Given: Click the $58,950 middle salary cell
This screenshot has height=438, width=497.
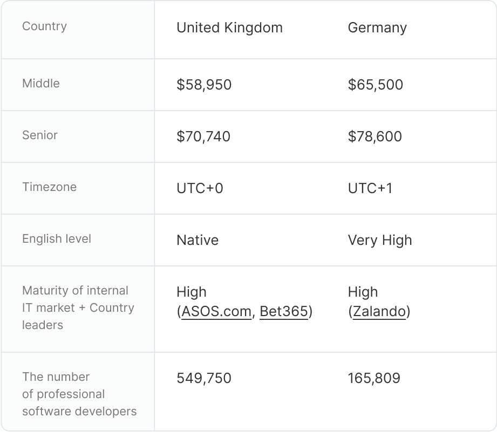Looking at the screenshot, I should point(204,85).
